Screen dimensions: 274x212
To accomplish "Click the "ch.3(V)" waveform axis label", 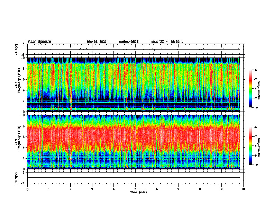I will click(x=17, y=178).
